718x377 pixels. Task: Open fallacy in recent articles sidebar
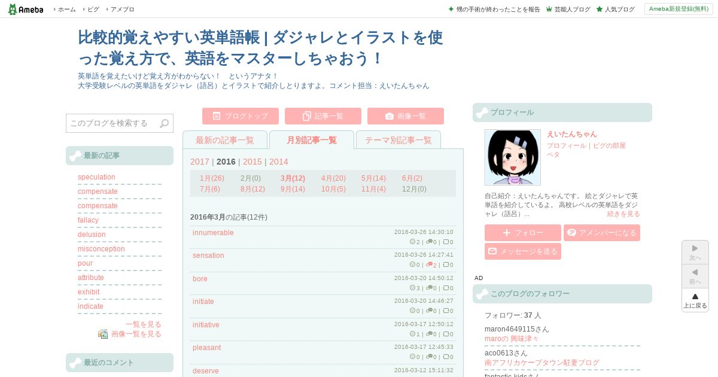point(88,220)
